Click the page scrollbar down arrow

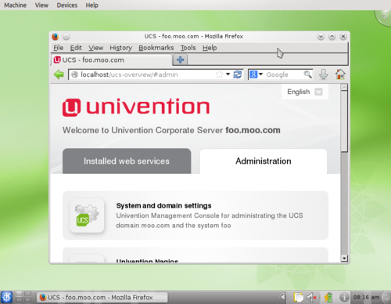[x=344, y=259]
